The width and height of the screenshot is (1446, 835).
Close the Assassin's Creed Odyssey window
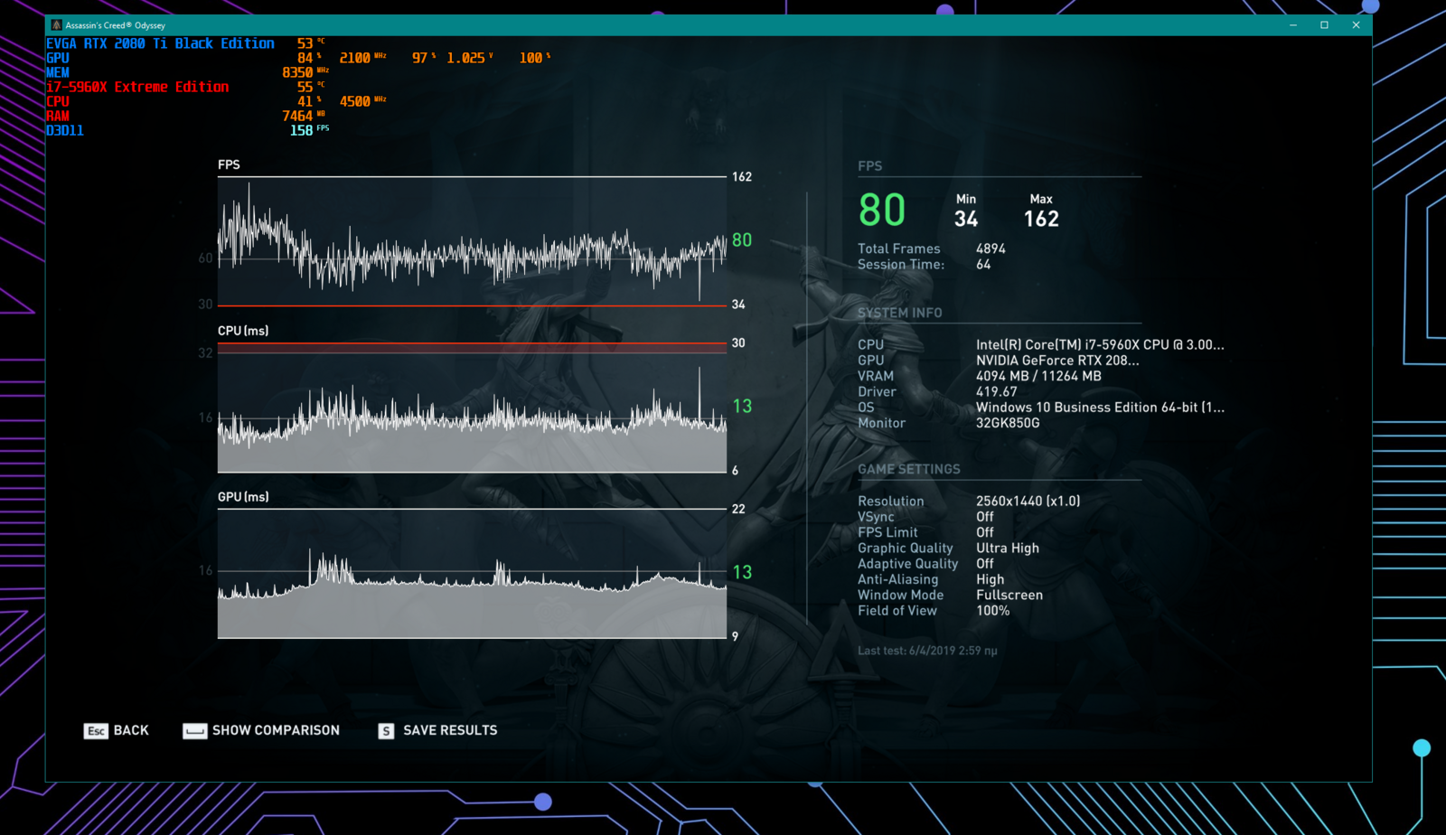1356,25
